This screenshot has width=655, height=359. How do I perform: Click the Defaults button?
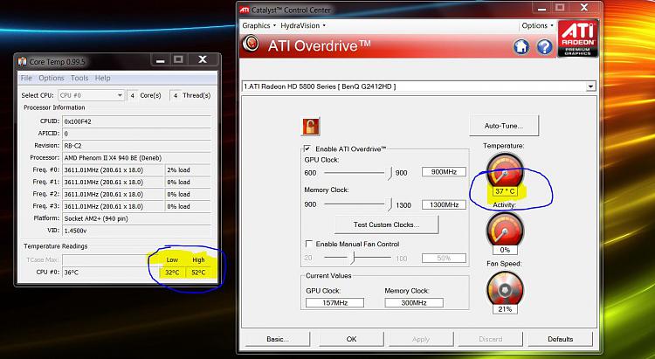[560, 339]
